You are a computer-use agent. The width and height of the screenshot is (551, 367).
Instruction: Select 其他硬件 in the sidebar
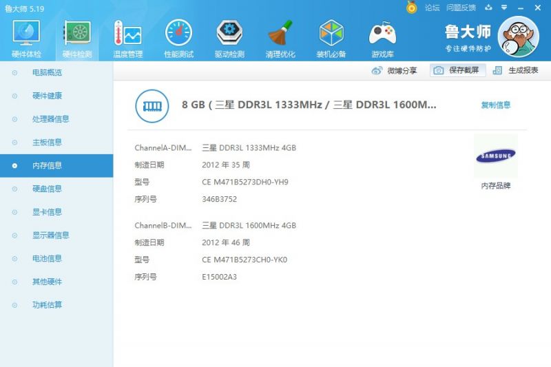(56, 282)
